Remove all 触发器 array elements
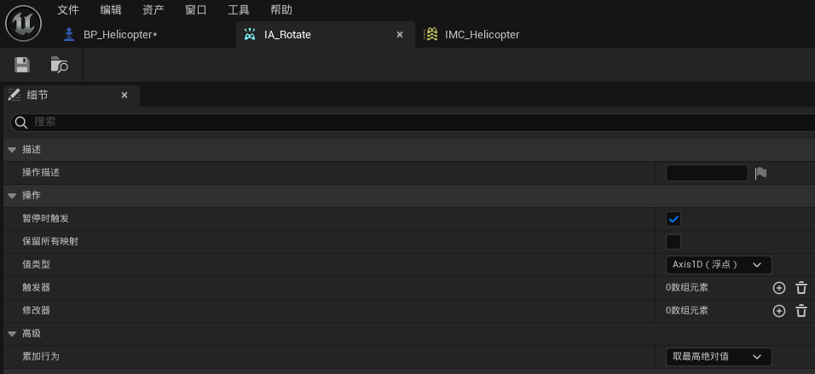The image size is (815, 374). tap(801, 288)
